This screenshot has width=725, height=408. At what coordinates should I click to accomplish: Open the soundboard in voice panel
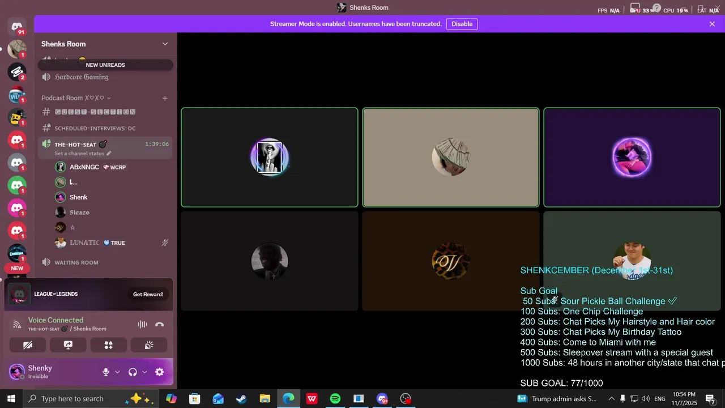149,345
